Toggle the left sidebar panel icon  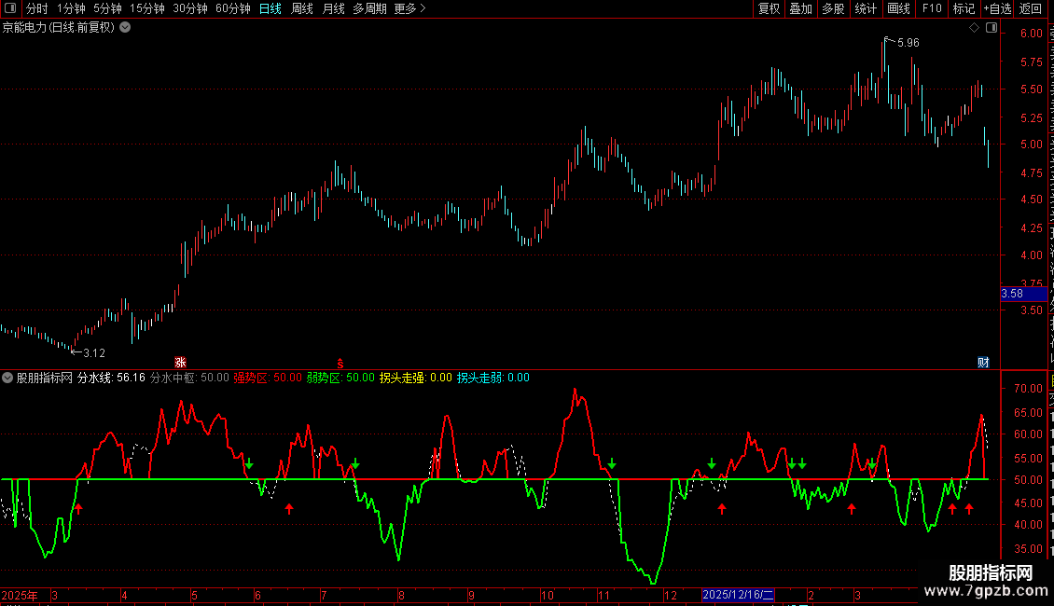point(10,8)
